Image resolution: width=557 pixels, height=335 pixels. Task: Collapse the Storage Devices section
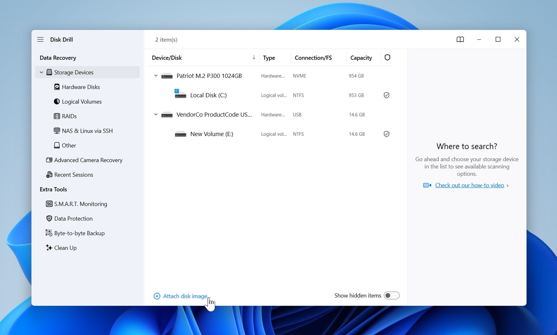(41, 72)
